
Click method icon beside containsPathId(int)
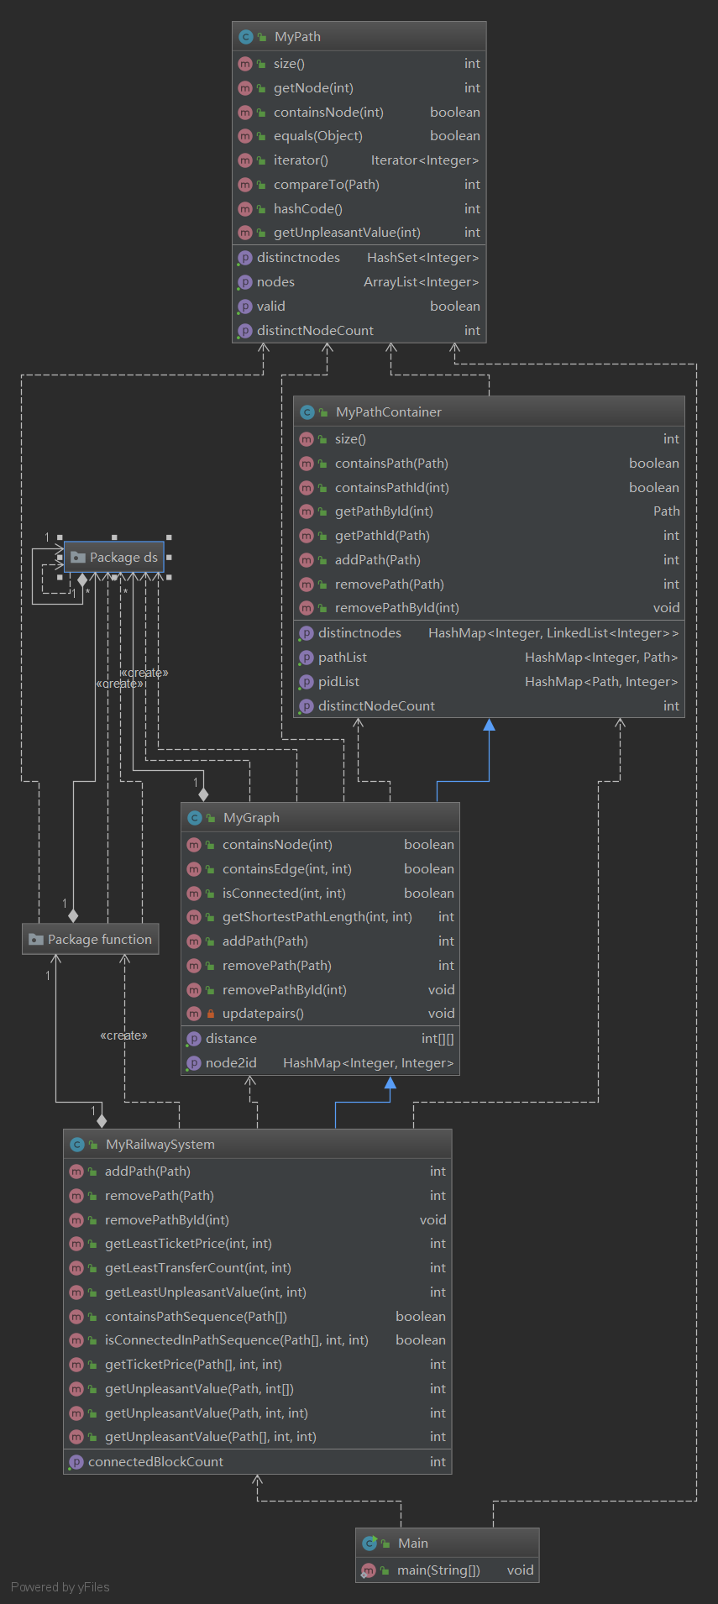pyautogui.click(x=307, y=488)
